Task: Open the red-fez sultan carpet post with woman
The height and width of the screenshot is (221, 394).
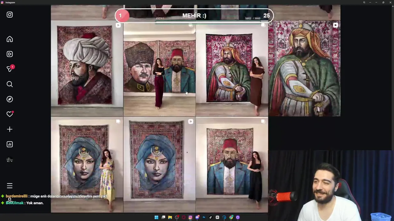Action: coord(231,165)
